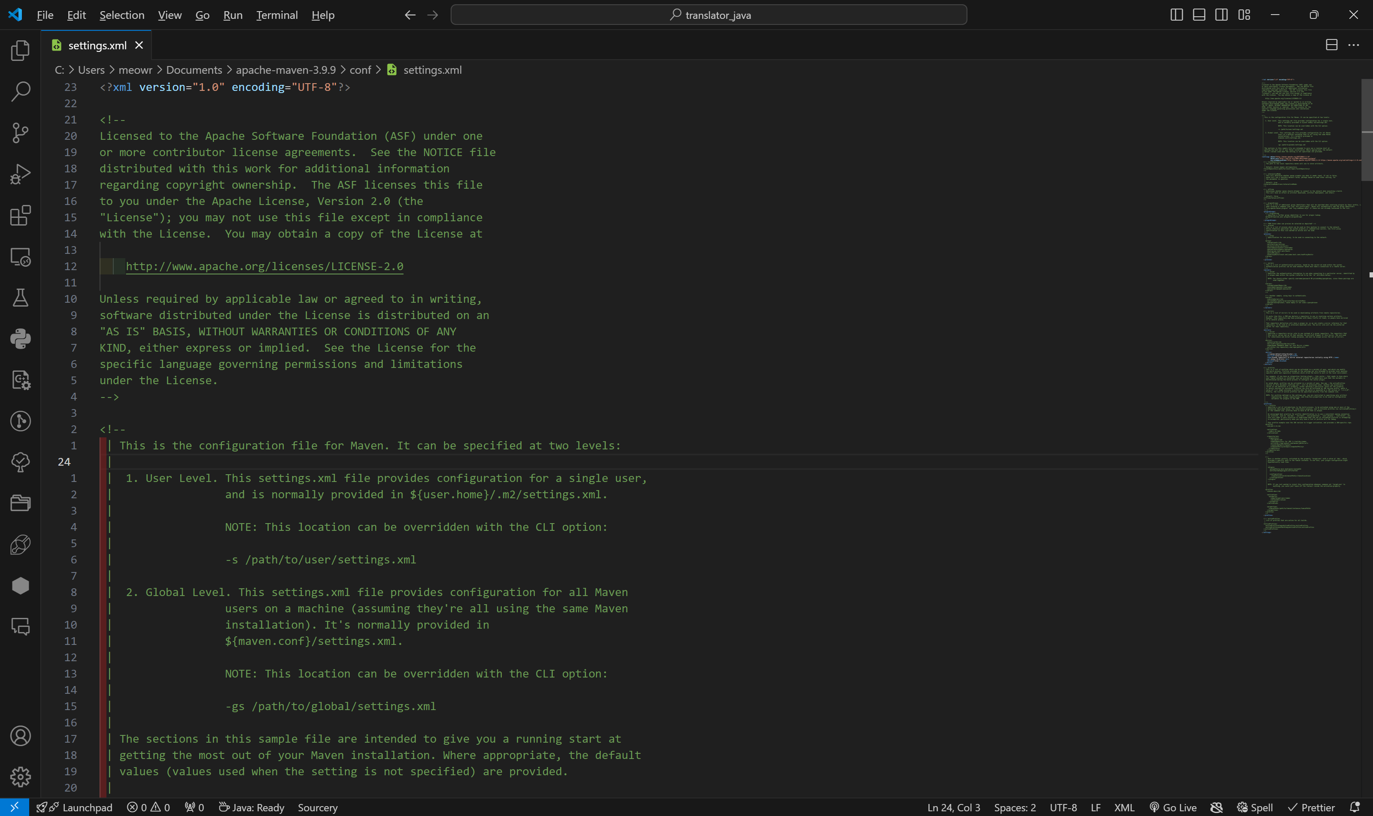Click Go Live in status bar
The height and width of the screenshot is (816, 1373).
click(1173, 807)
